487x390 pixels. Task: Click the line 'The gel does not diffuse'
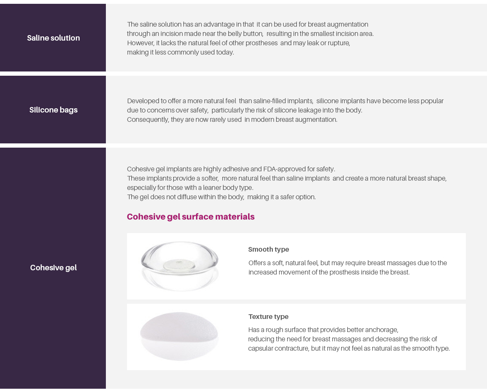221,197
